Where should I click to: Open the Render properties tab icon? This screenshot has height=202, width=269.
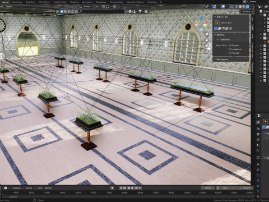coord(258,128)
